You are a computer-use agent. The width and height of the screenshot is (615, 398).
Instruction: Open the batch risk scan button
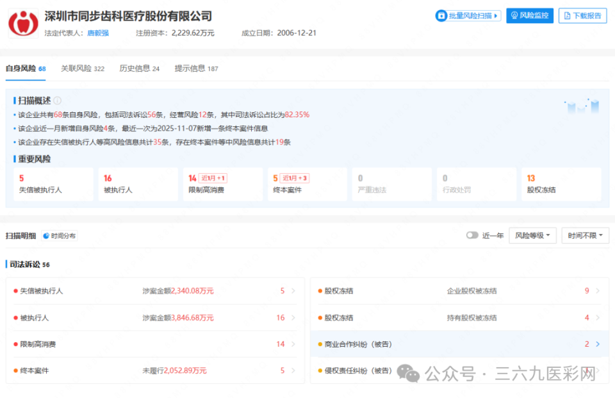468,15
